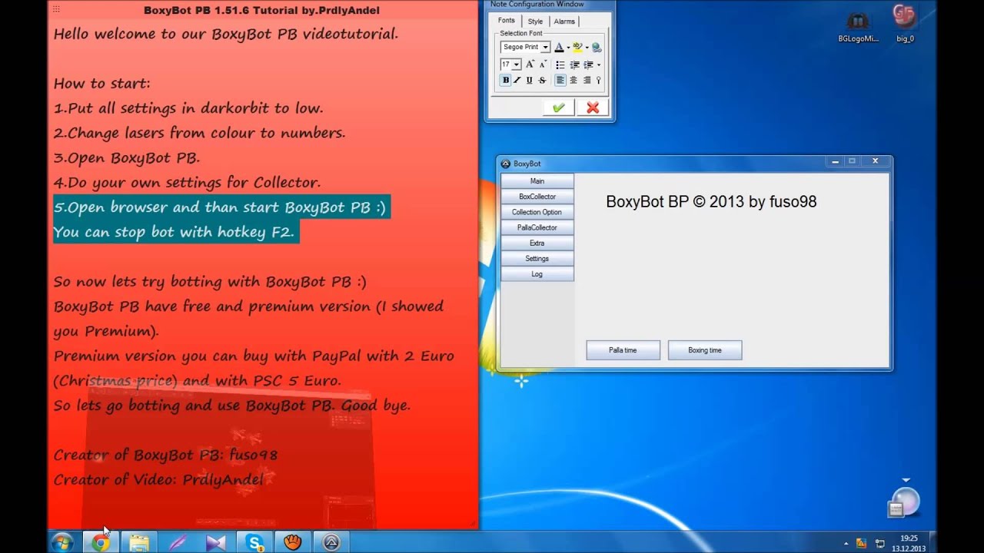The width and height of the screenshot is (984, 553).
Task: Align text right in Note Configuration
Action: point(587,80)
